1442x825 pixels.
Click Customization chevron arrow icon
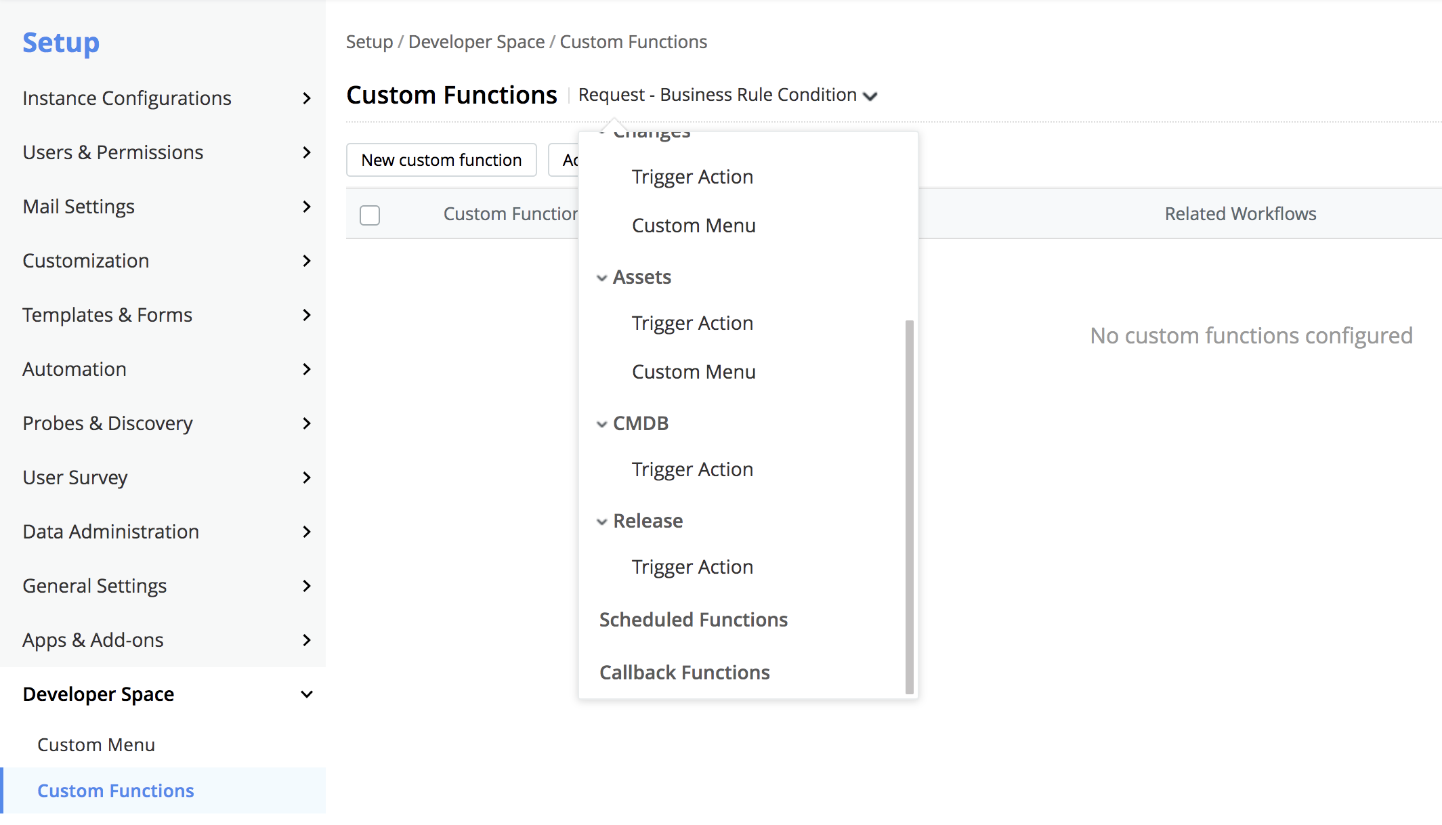[x=307, y=261]
